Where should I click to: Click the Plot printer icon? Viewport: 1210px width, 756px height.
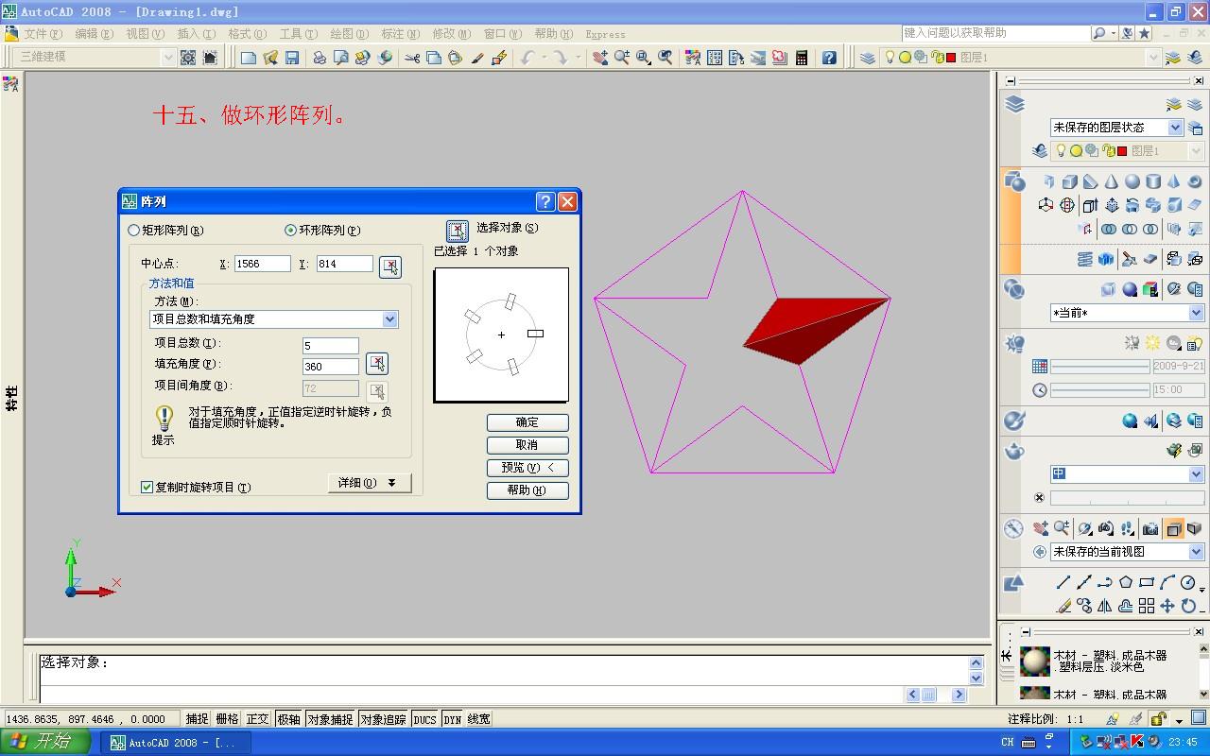click(320, 58)
